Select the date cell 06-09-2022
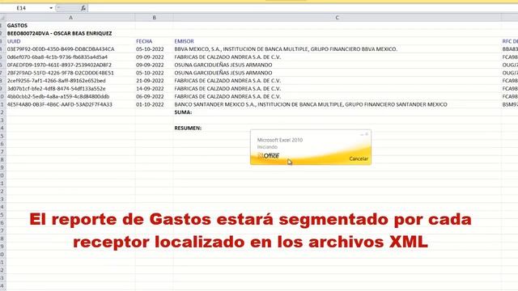 coord(154,97)
